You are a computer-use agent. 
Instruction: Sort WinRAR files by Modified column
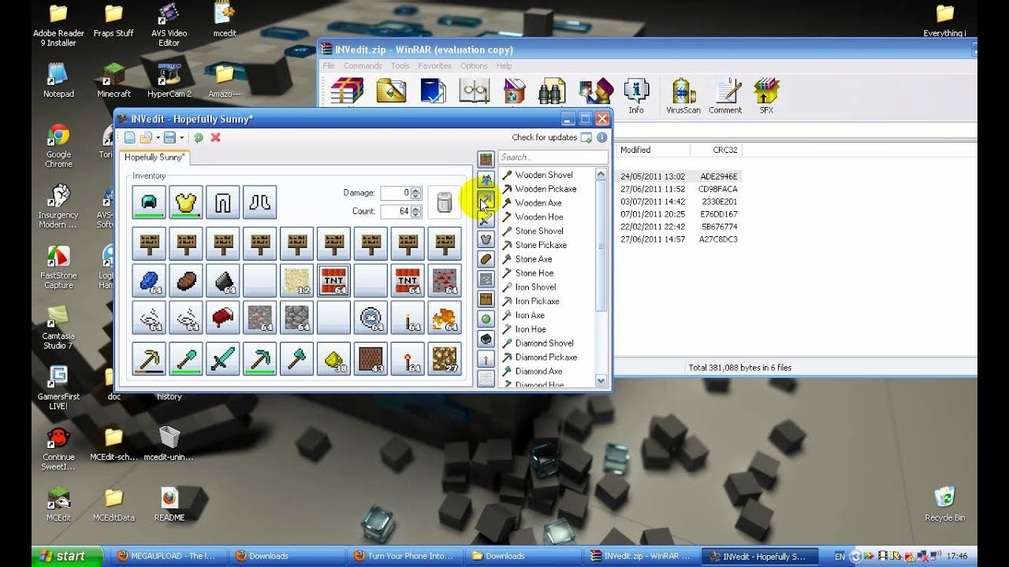(x=652, y=150)
